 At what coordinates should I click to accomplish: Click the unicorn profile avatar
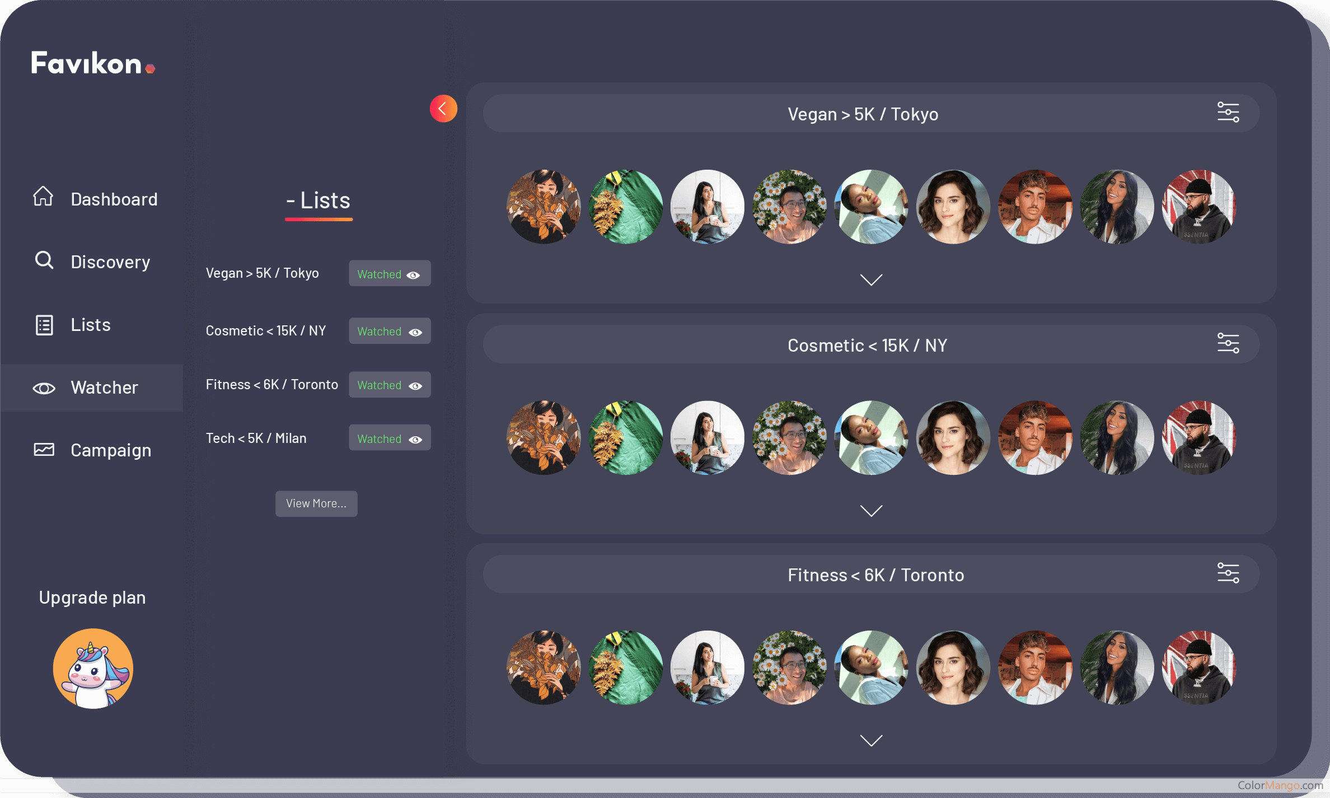(x=93, y=669)
